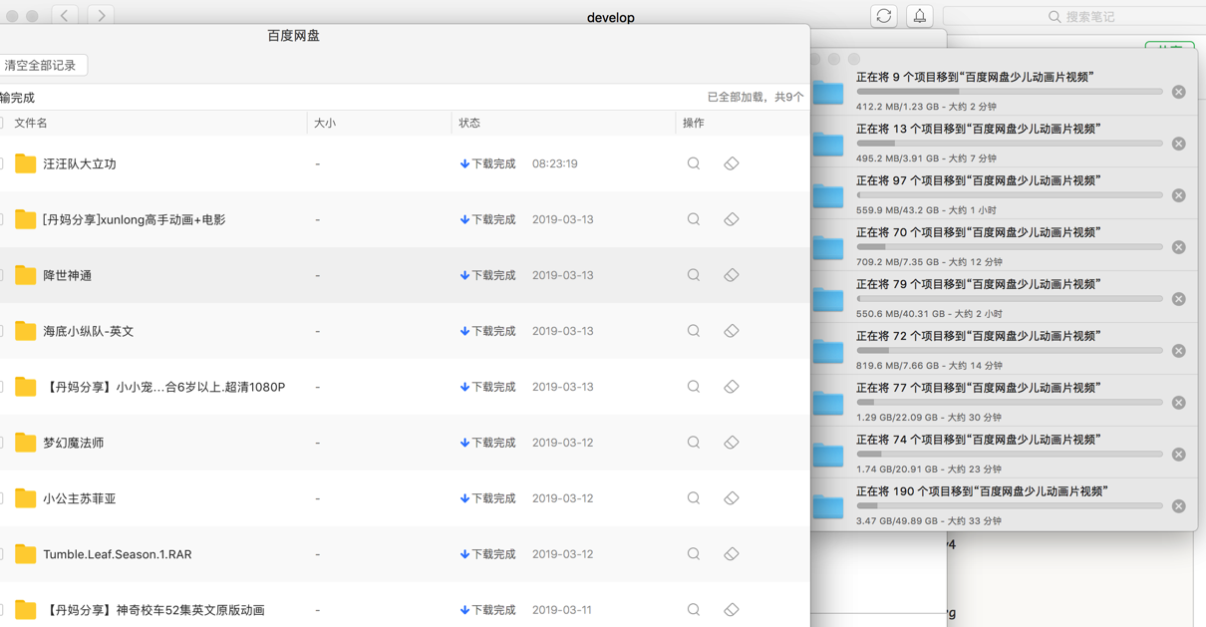Erase the 小小宠…超清1080P record
This screenshot has width=1206, height=627.
[x=732, y=387]
